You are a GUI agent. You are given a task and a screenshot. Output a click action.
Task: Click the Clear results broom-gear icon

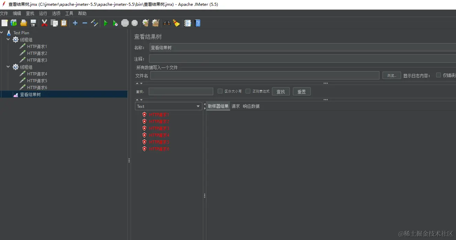coord(146,23)
